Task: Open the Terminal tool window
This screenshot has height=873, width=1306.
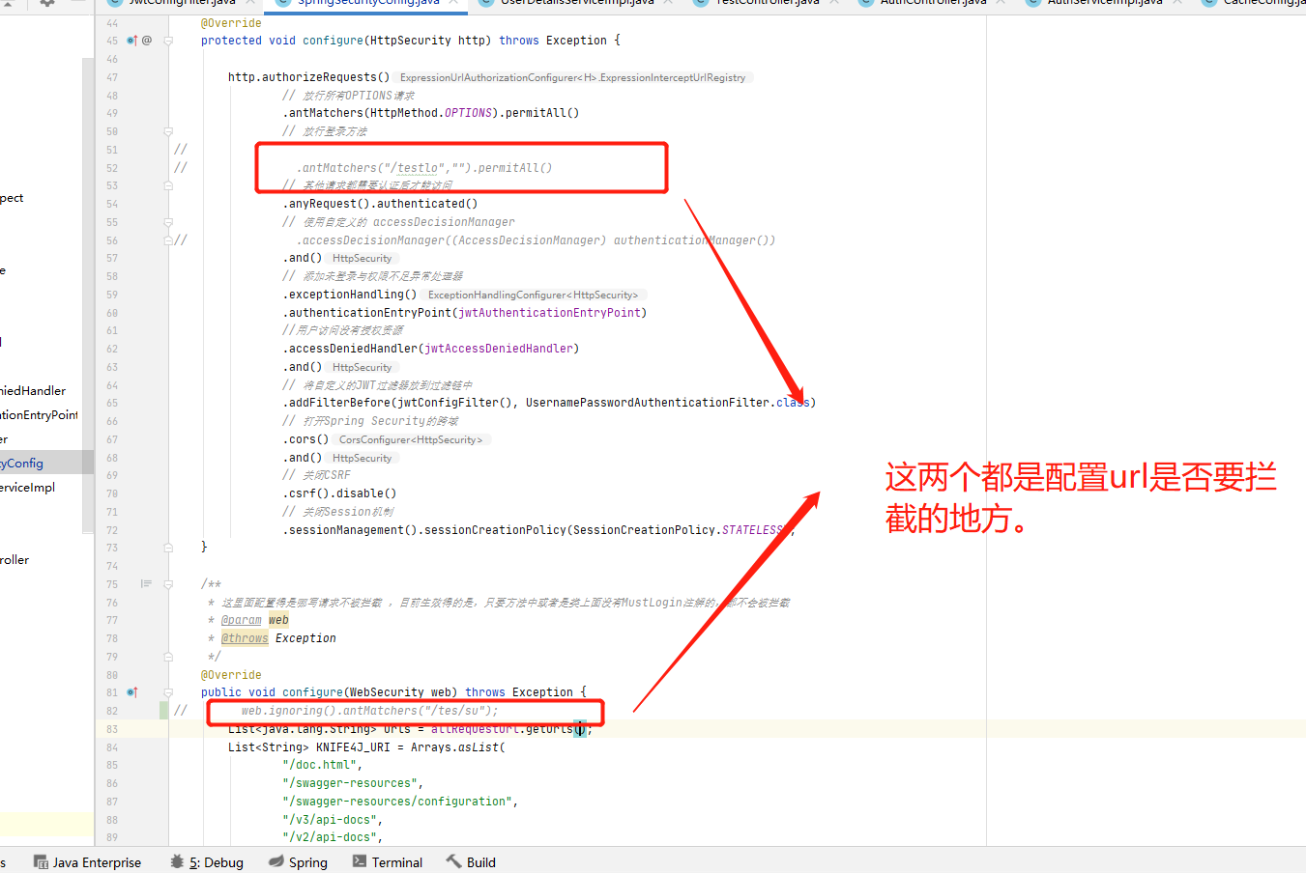Action: [388, 862]
